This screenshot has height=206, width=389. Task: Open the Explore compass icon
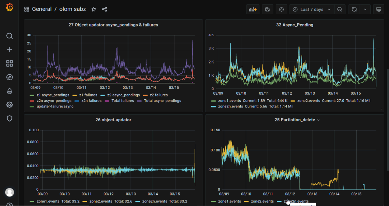tap(10, 77)
